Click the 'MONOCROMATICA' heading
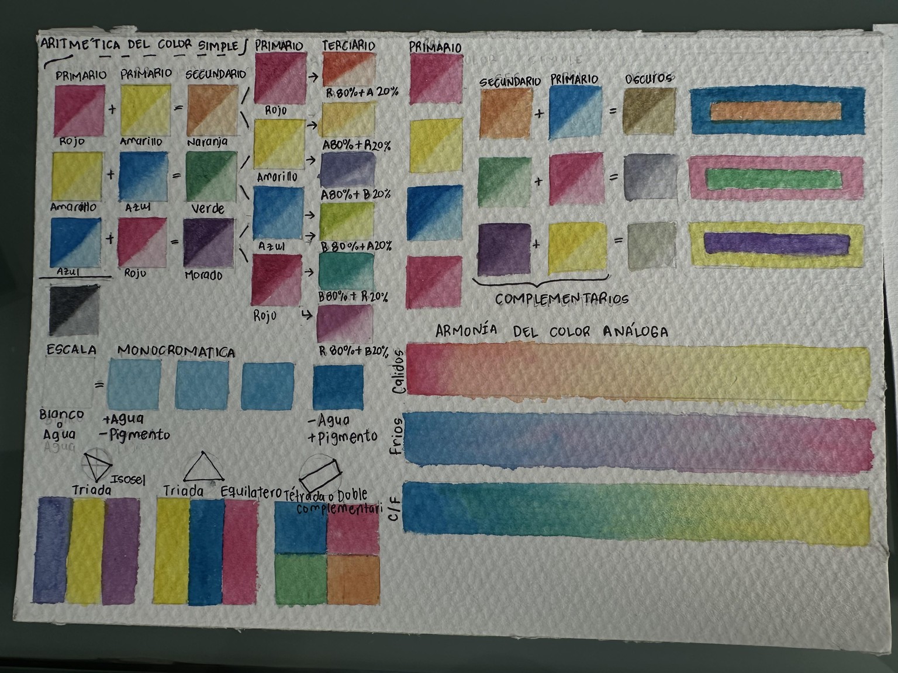 pos(177,351)
